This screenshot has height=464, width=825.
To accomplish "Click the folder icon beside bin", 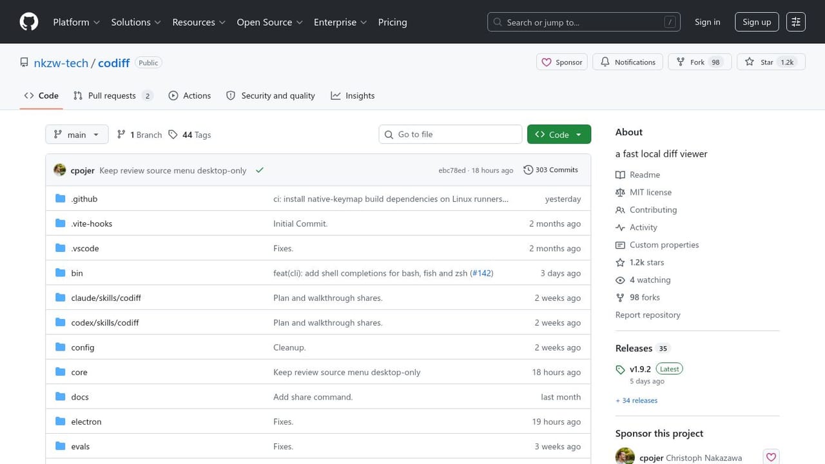I will (61, 273).
